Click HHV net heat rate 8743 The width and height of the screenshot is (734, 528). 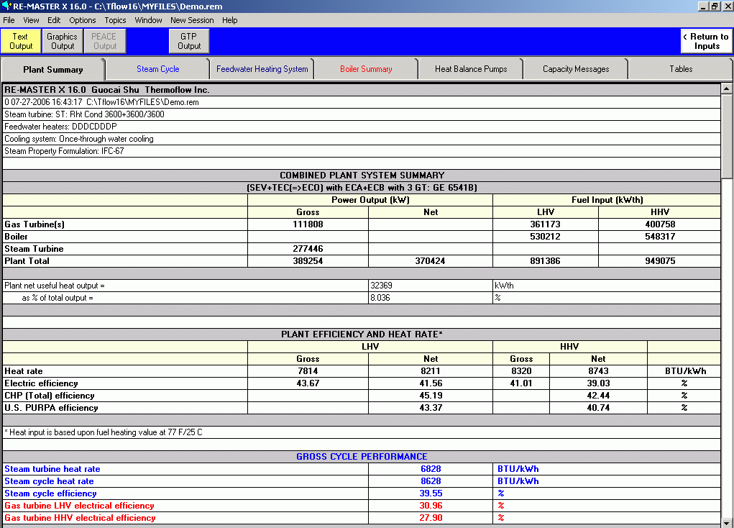tap(598, 371)
